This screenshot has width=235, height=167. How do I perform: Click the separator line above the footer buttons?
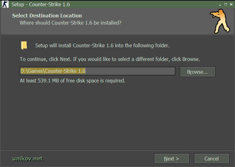point(117,150)
